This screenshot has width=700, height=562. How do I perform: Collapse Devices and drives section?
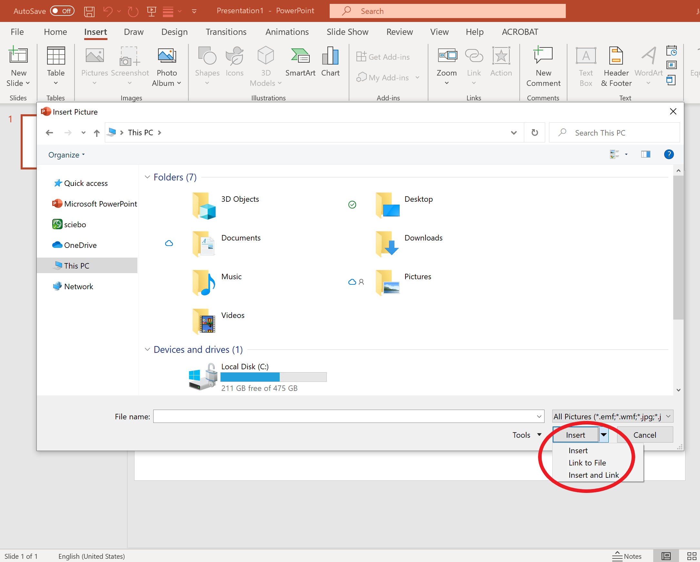coord(147,350)
